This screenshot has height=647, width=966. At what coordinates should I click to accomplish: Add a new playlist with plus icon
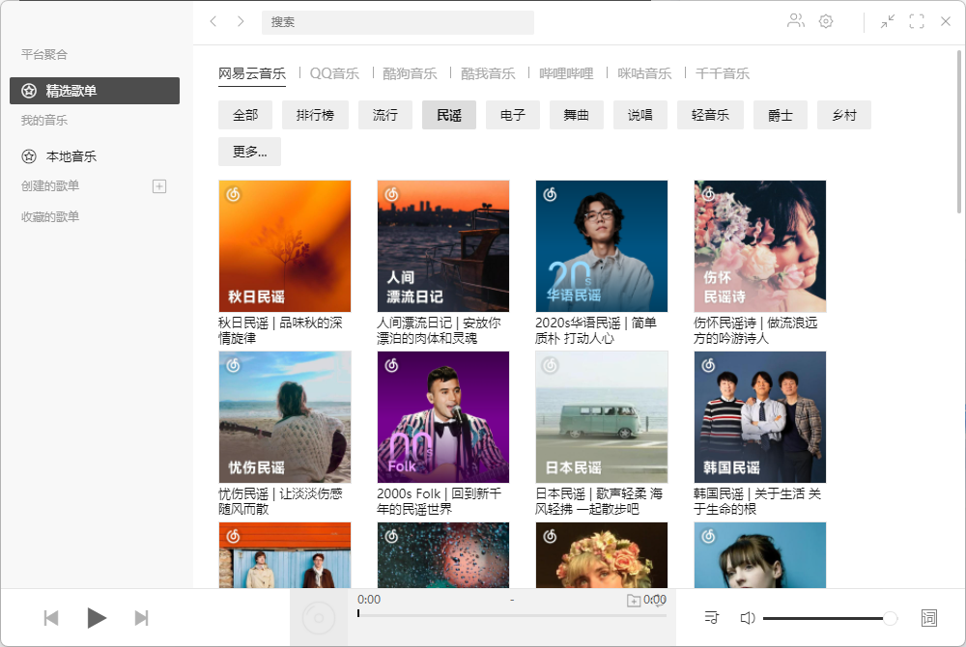tap(159, 186)
